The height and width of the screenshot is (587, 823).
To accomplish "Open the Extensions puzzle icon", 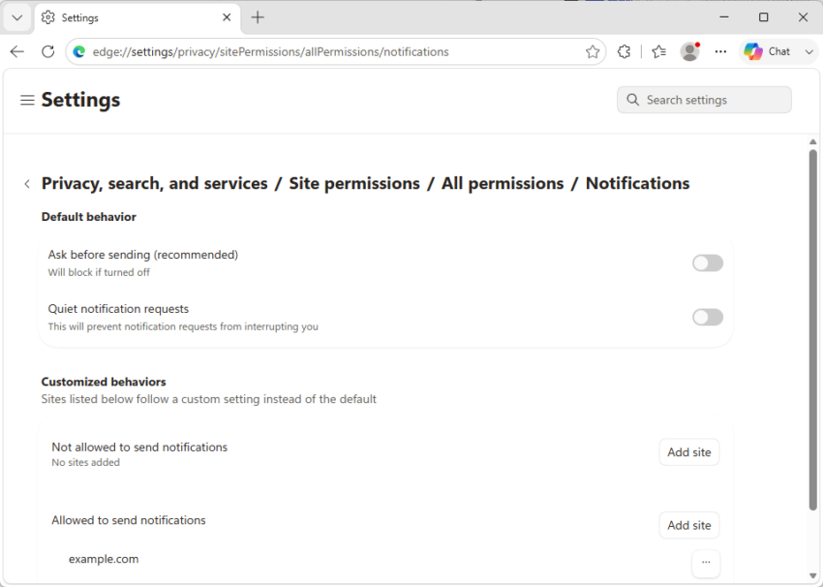I will click(625, 51).
